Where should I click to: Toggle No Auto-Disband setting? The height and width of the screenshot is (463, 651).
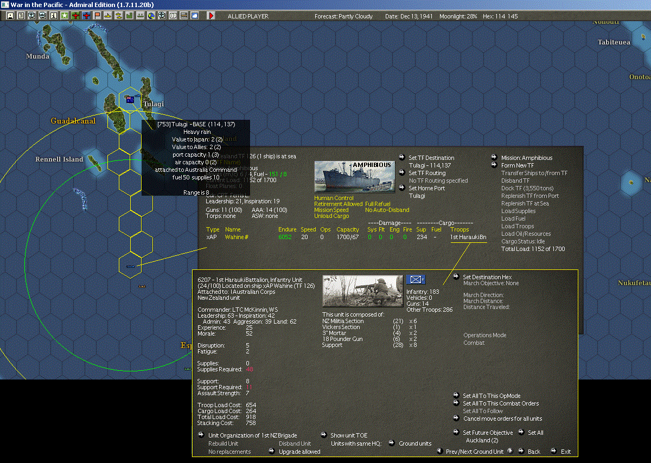click(387, 210)
